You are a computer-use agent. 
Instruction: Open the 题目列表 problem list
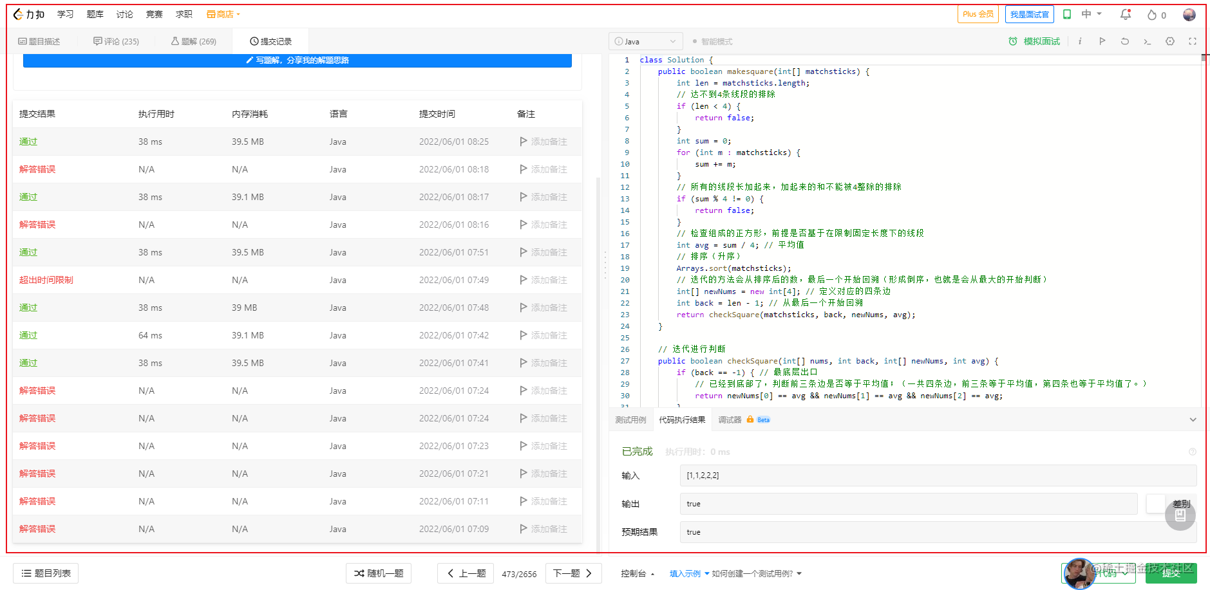pyautogui.click(x=46, y=573)
